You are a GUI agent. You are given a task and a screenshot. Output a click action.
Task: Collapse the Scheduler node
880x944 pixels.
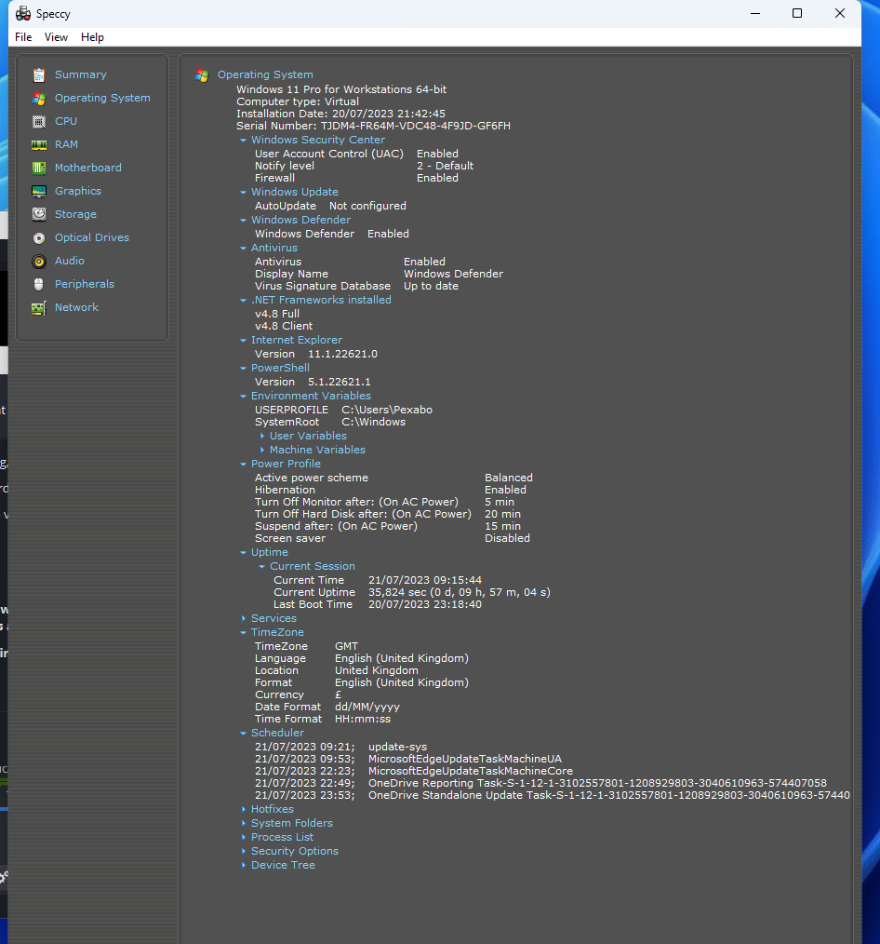click(x=243, y=734)
